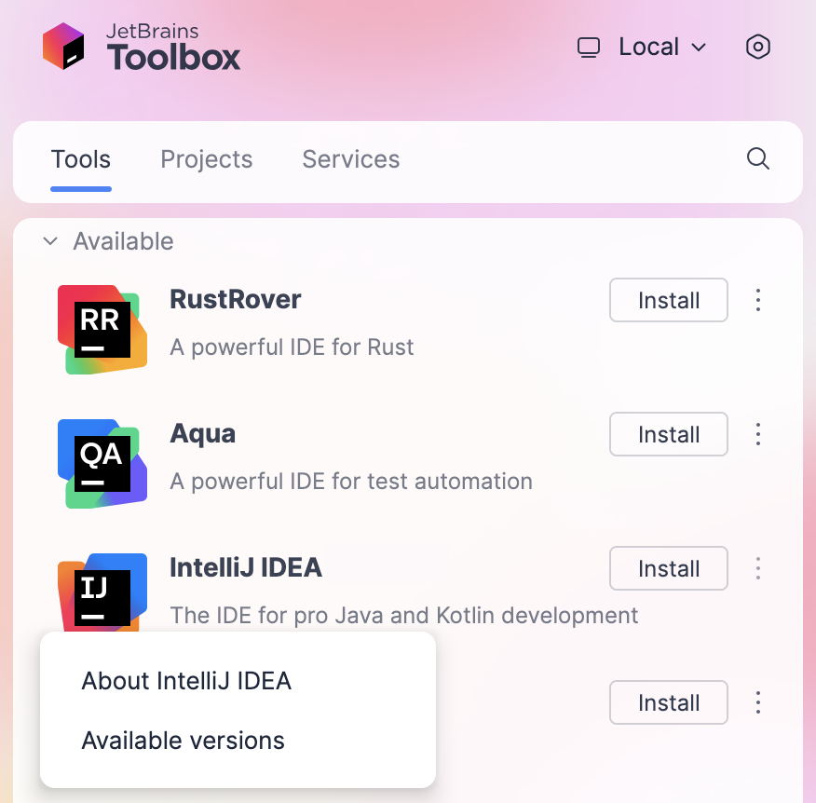Collapse the Available section
This screenshot has height=803, width=816.
tap(49, 240)
